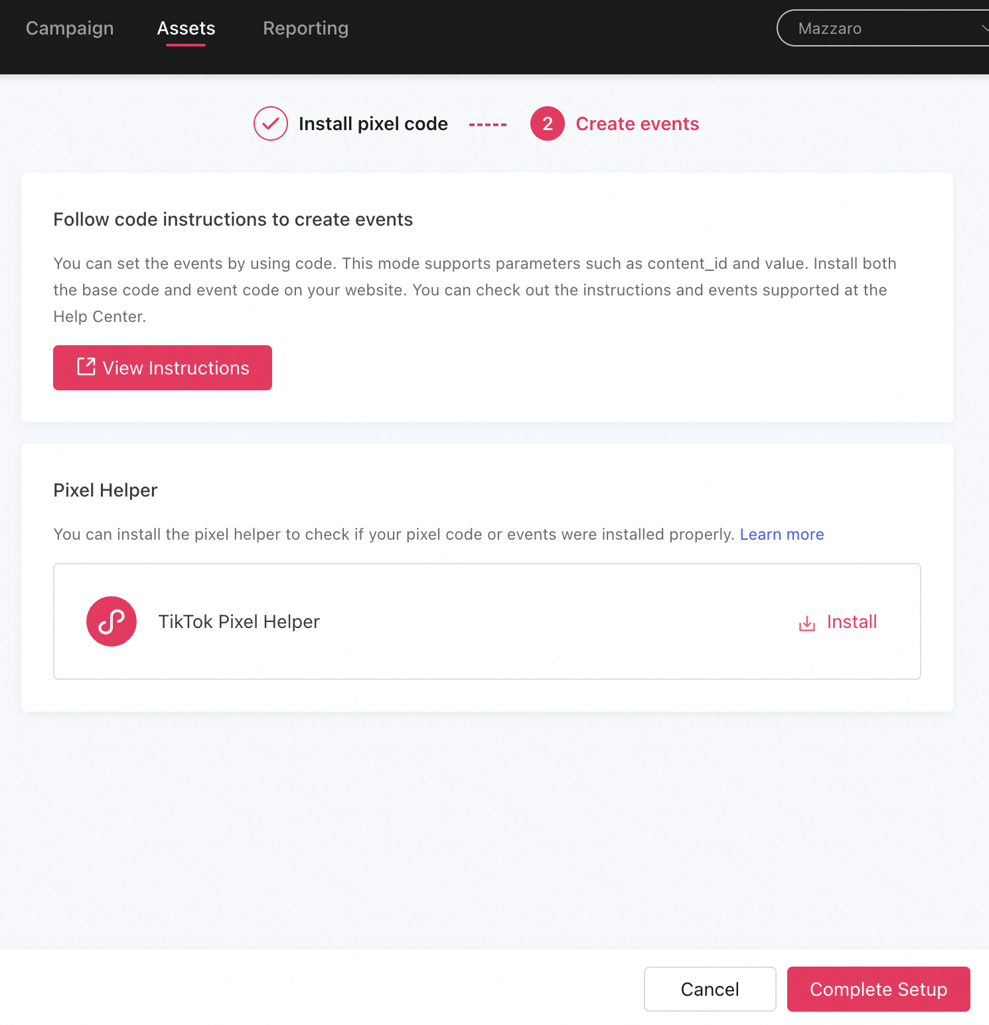Click the Complete Setup button
This screenshot has height=1025, width=989.
[878, 989]
